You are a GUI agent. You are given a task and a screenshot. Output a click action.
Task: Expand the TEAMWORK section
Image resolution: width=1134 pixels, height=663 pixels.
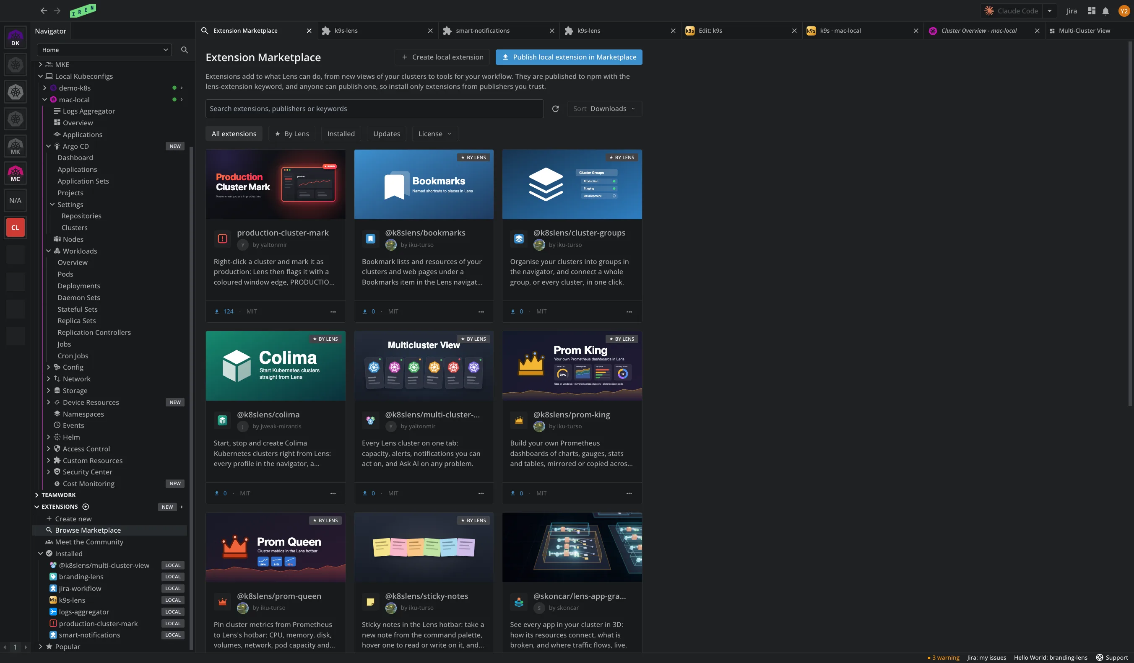point(37,495)
